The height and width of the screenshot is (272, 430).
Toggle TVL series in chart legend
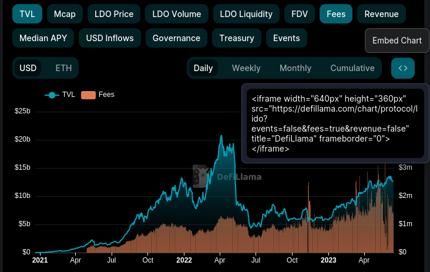tap(60, 95)
